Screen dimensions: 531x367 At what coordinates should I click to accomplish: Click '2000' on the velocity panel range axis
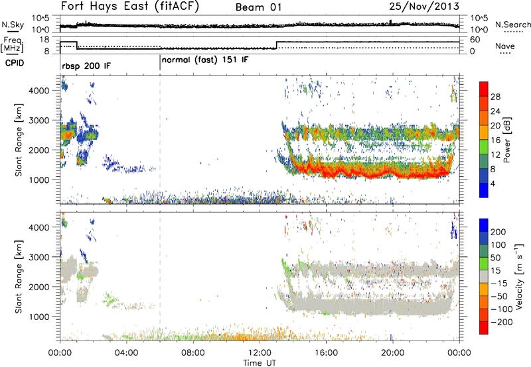click(x=38, y=287)
